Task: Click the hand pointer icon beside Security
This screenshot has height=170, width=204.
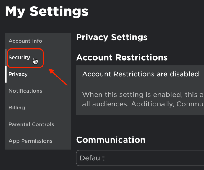Action: (x=35, y=61)
